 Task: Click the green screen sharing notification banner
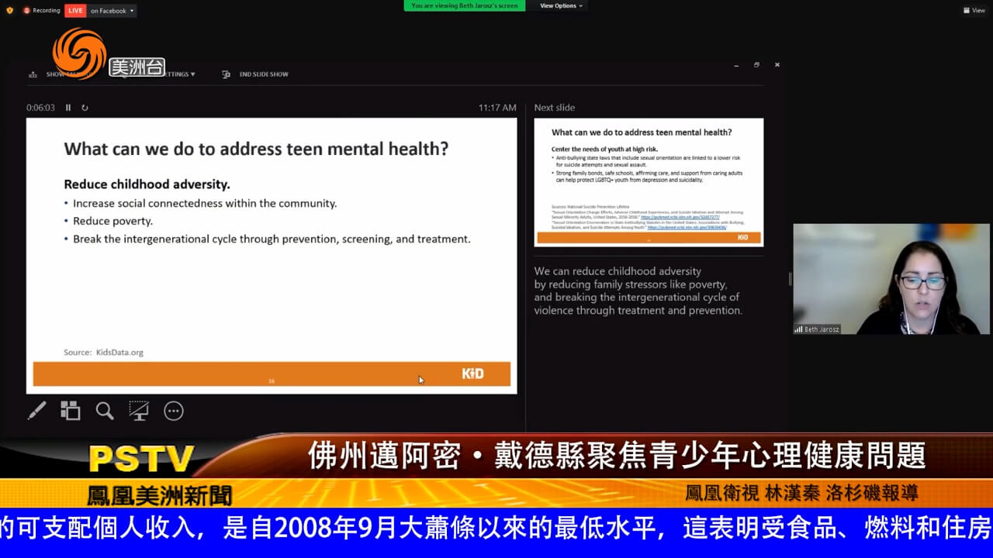[x=464, y=6]
